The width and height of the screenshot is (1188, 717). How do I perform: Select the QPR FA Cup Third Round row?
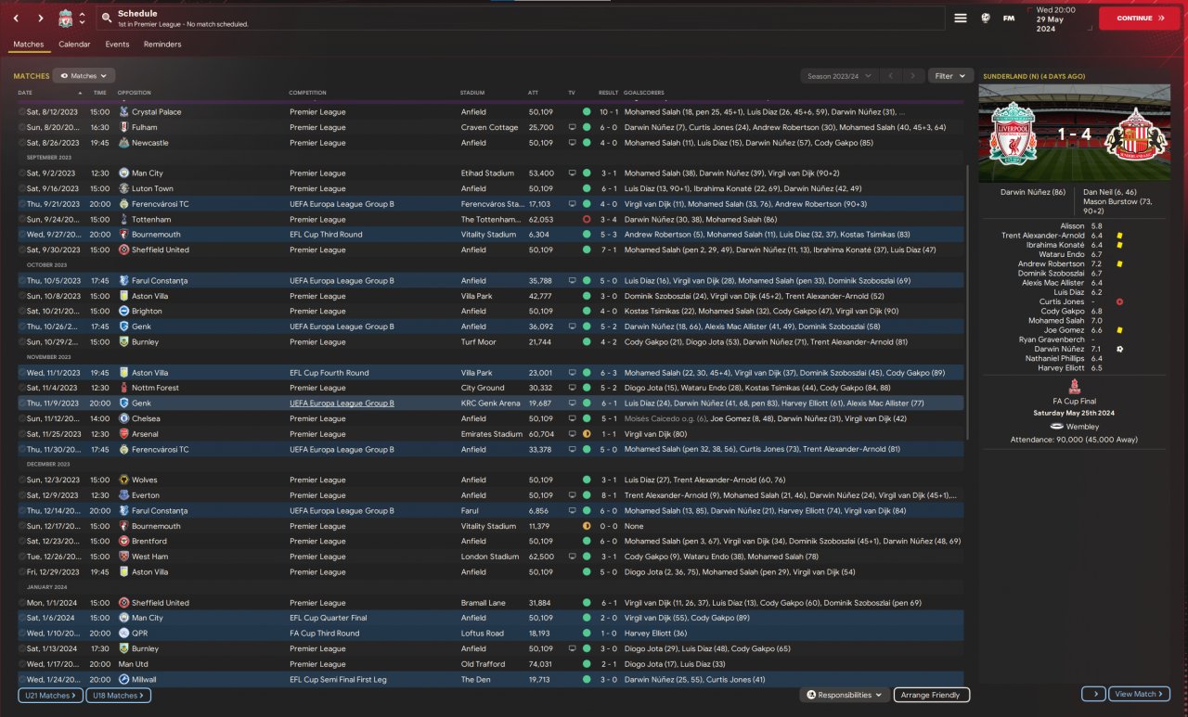click(492, 633)
